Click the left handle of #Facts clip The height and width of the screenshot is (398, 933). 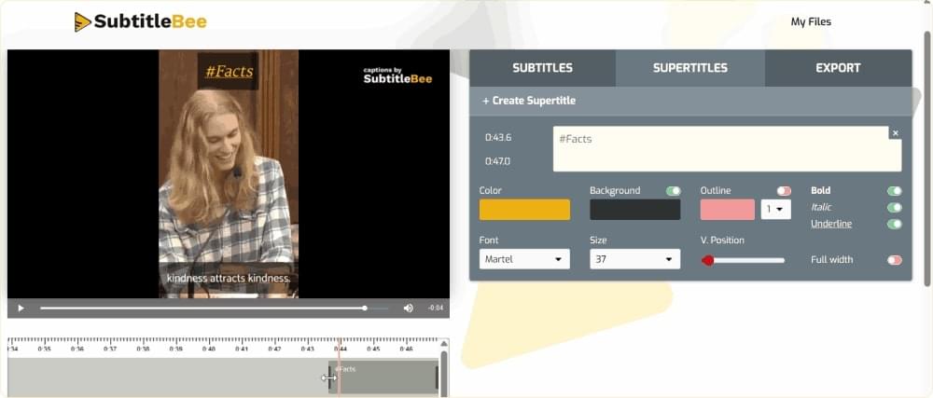click(x=330, y=377)
